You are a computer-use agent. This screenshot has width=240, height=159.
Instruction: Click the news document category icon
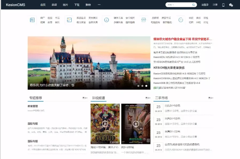click(x=32, y=20)
